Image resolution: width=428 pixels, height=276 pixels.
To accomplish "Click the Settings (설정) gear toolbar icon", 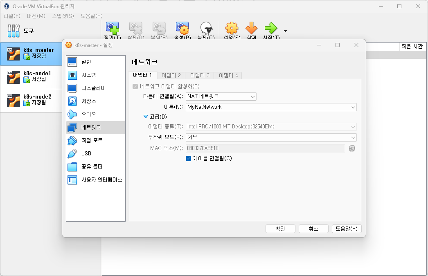I will 232,28.
